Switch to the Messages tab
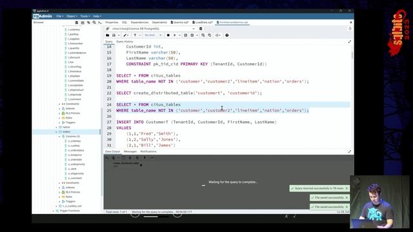Viewport: 413px width, 232px height. point(130,151)
